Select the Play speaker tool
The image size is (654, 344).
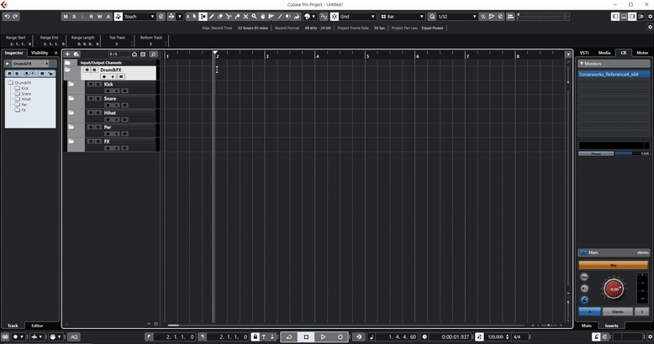(x=288, y=17)
